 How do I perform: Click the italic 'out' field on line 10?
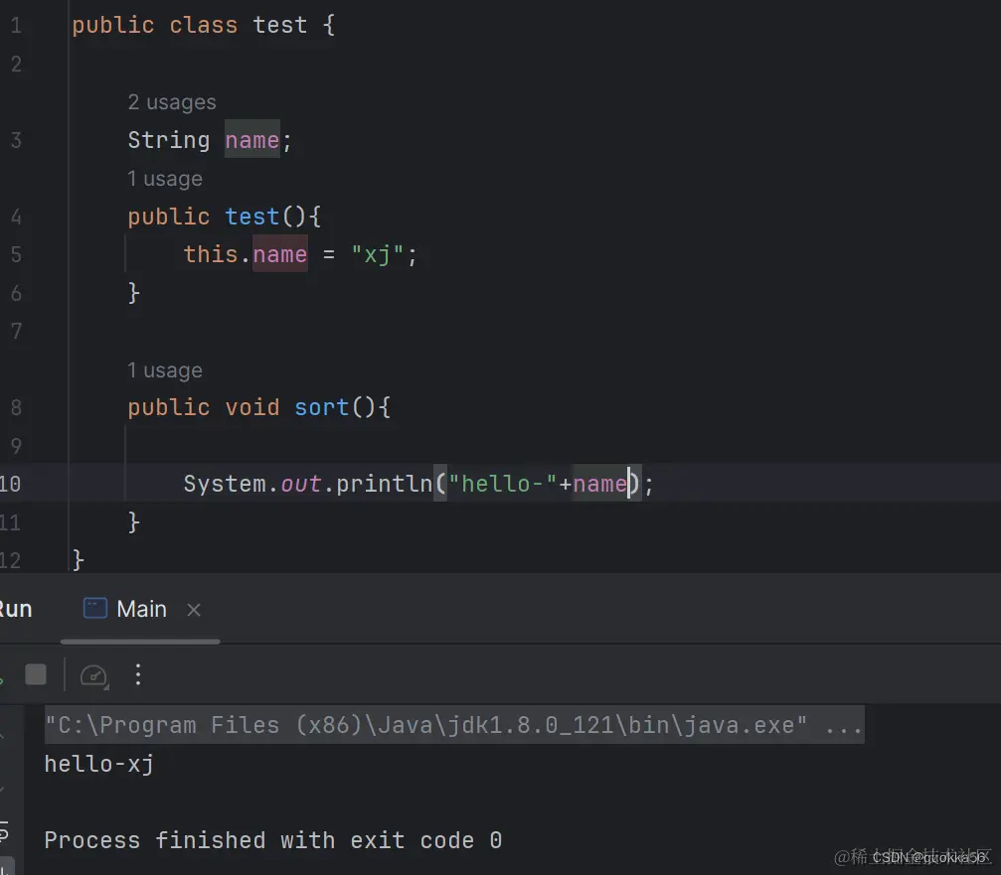(300, 484)
